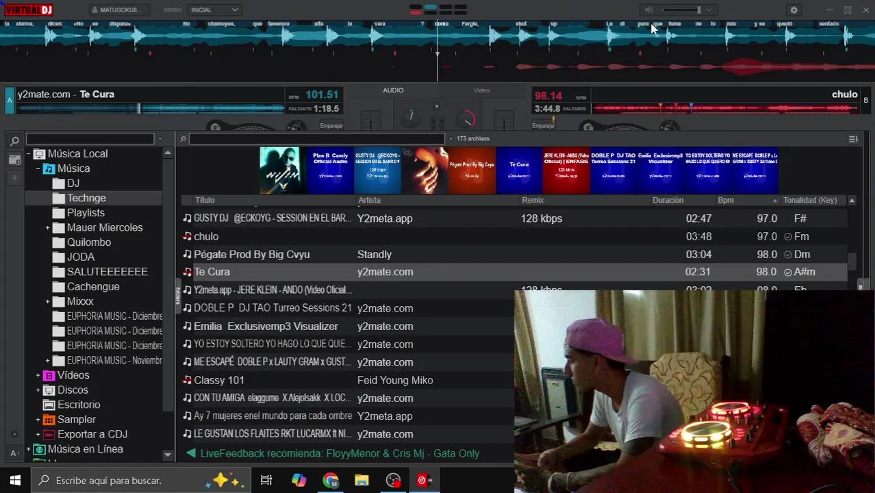
Task: Click LiveFeedback recomienda Gata Only link
Action: (340, 453)
